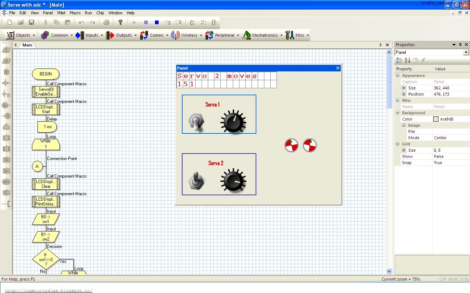Select the Comment icon in the icon bar
Screen dimensions: 470x293
[x=6, y=204]
